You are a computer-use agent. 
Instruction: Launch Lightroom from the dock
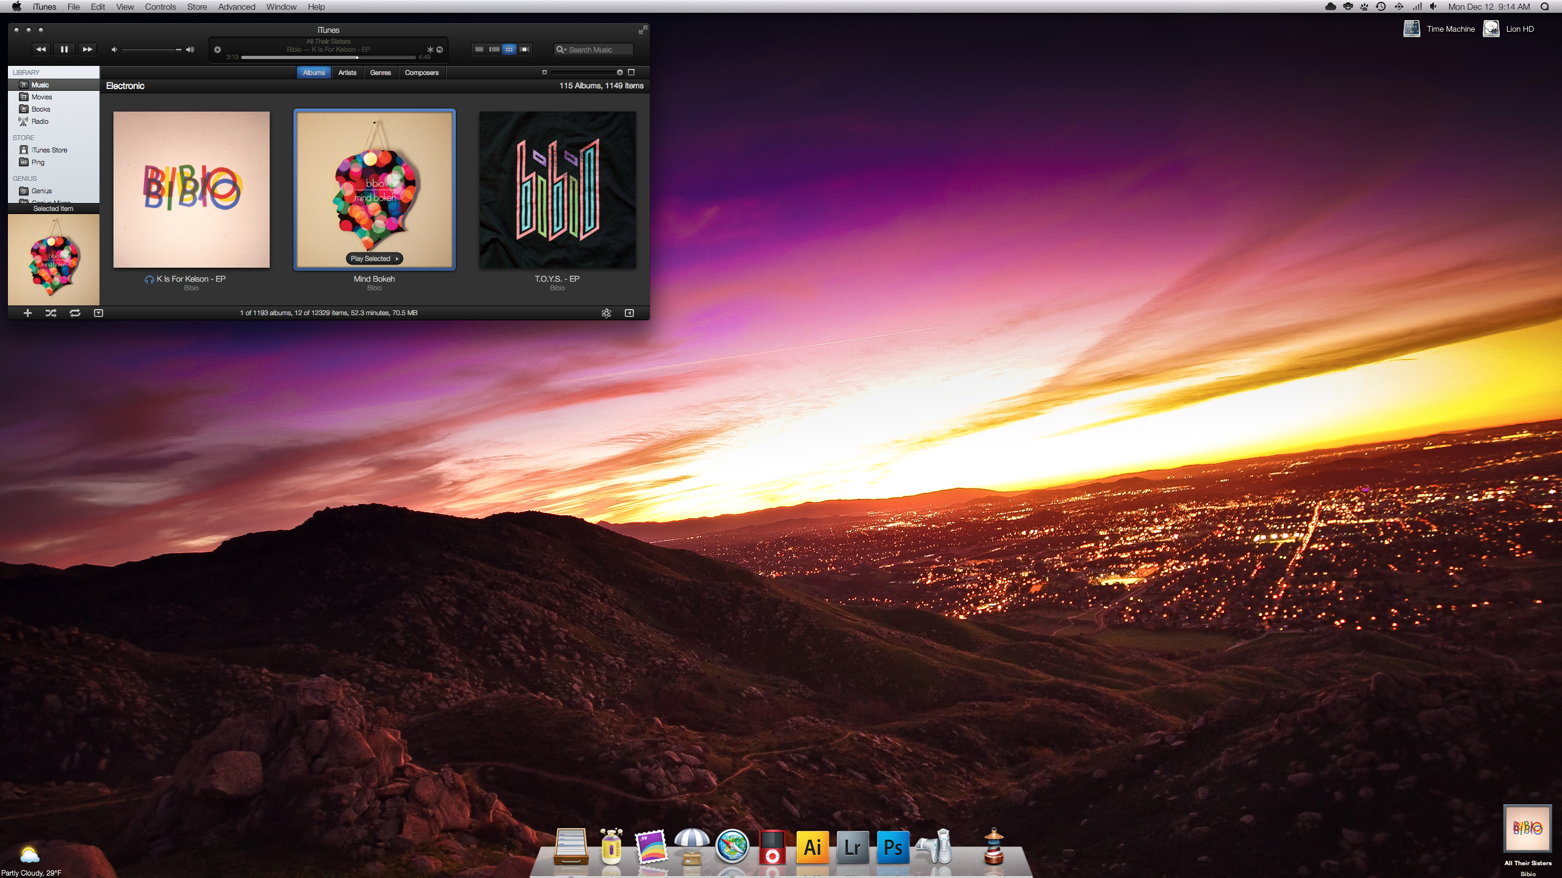coord(852,848)
